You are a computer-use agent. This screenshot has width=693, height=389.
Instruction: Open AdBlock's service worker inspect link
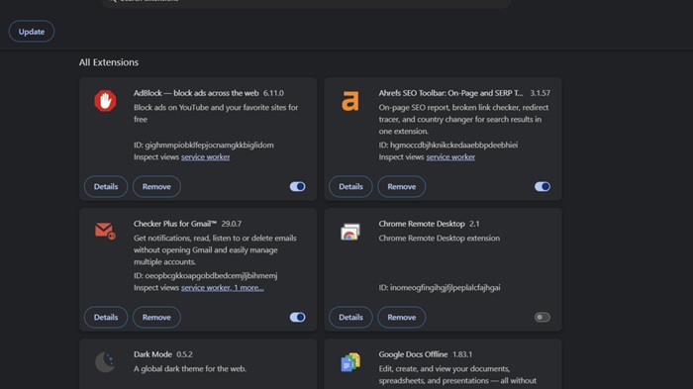(206, 157)
